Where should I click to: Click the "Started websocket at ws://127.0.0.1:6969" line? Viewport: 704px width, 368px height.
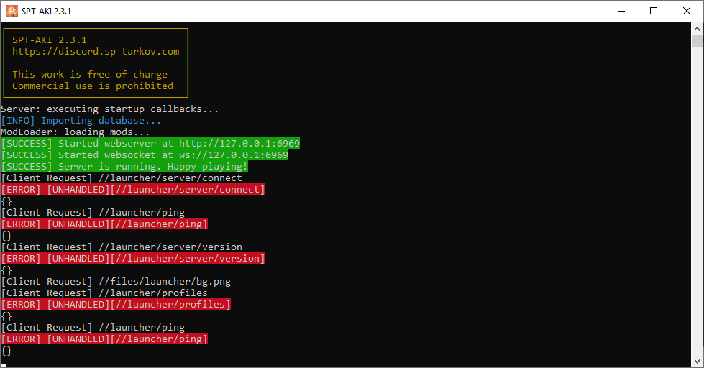[145, 155]
